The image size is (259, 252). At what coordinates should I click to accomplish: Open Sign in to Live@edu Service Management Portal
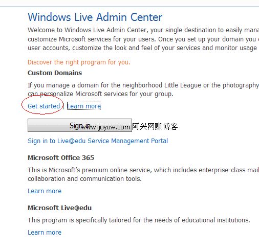(x=98, y=141)
